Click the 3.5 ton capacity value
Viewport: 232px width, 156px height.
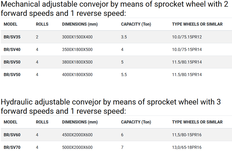124,37
